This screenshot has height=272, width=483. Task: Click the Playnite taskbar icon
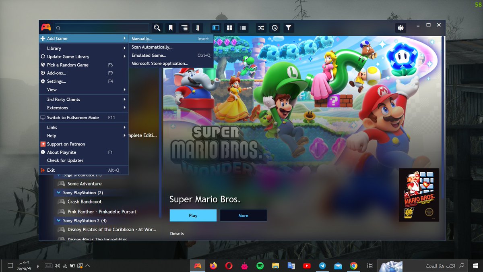click(x=198, y=266)
